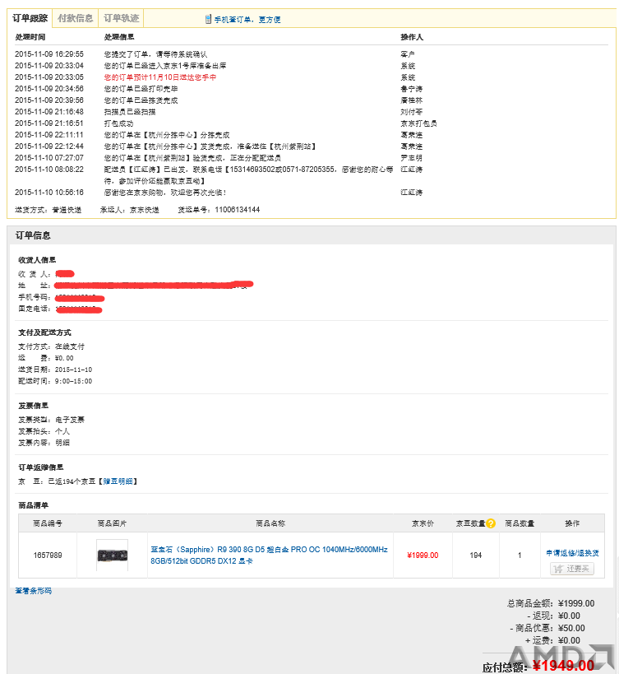The image size is (619, 674).
Task: Click the 商品名称 column header
Action: [x=270, y=523]
